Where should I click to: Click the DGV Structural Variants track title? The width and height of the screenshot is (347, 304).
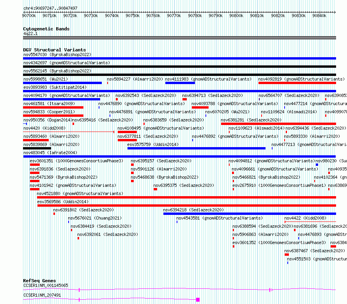pyautogui.click(x=55, y=50)
